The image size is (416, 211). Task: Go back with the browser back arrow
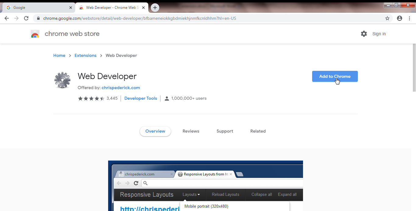(7, 18)
